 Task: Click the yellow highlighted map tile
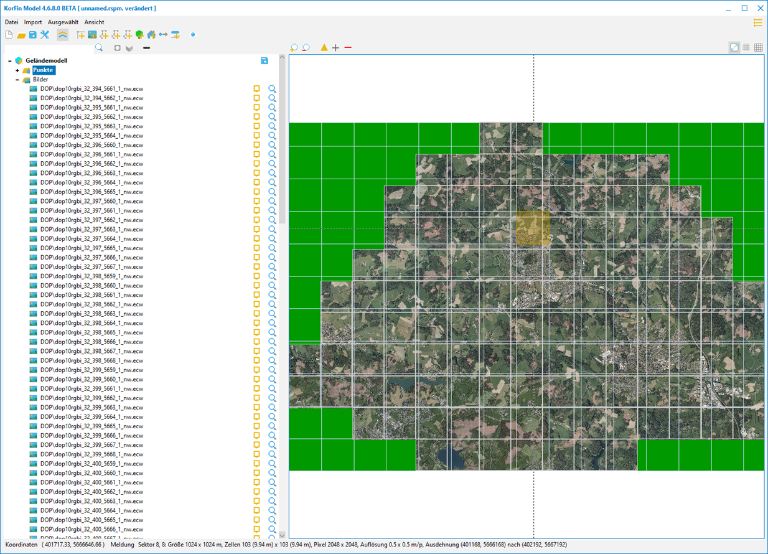point(533,228)
